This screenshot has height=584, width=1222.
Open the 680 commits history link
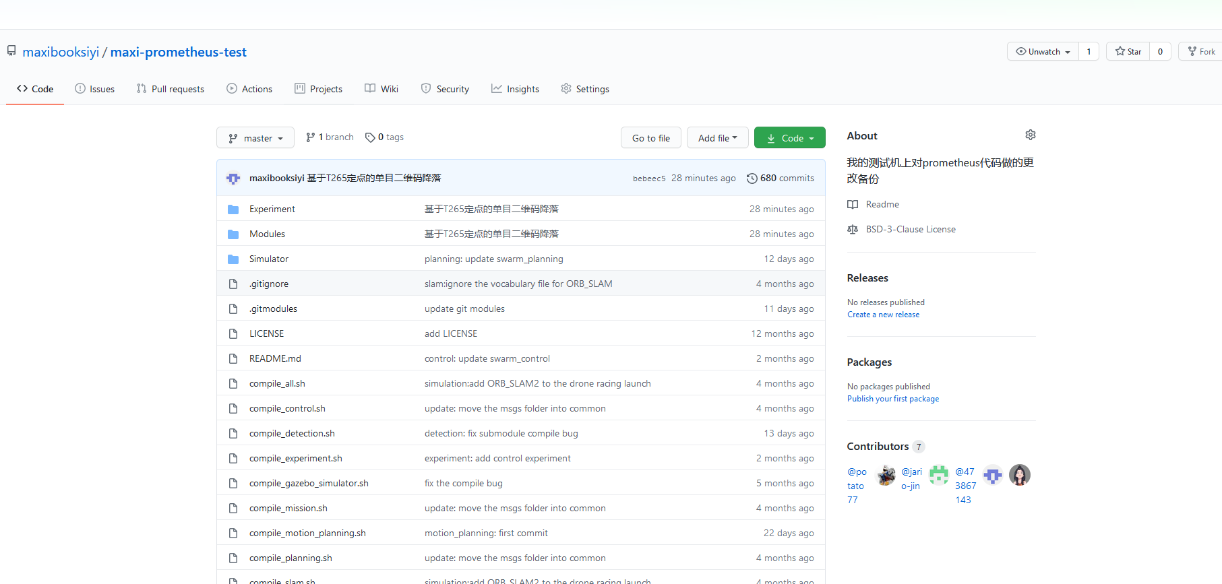(x=780, y=179)
